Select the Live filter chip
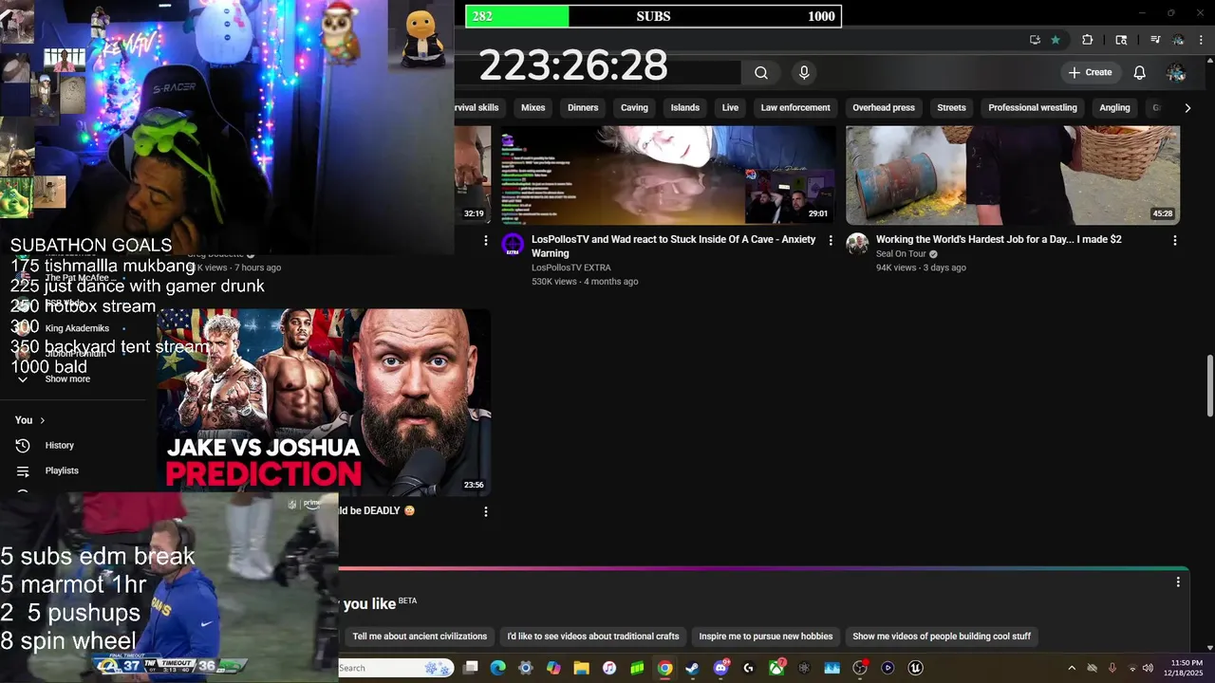This screenshot has width=1215, height=683. (x=730, y=107)
